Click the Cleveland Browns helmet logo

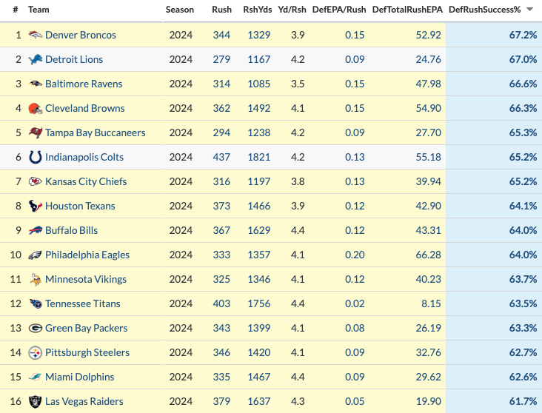pos(36,108)
